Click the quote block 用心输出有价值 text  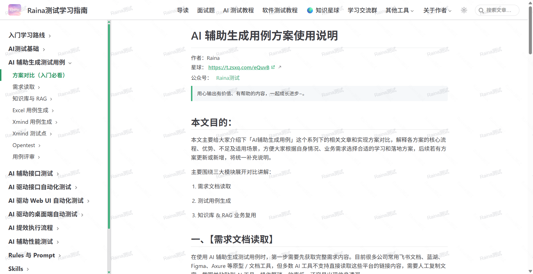[252, 94]
